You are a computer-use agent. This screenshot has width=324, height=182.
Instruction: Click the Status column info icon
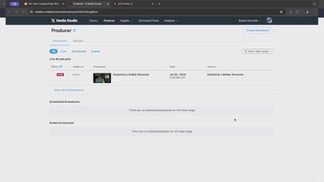click(61, 66)
